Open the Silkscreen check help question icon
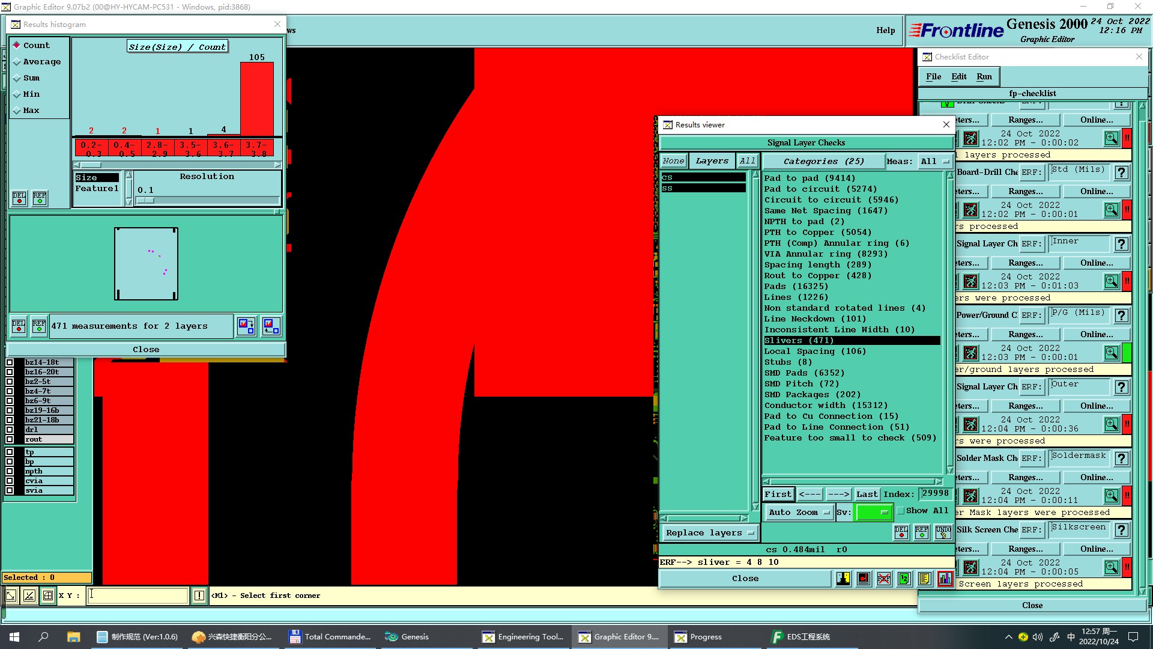1153x649 pixels. (1121, 530)
